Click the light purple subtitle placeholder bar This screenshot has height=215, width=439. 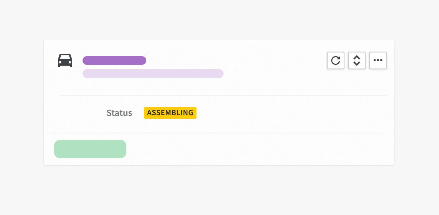pos(153,74)
